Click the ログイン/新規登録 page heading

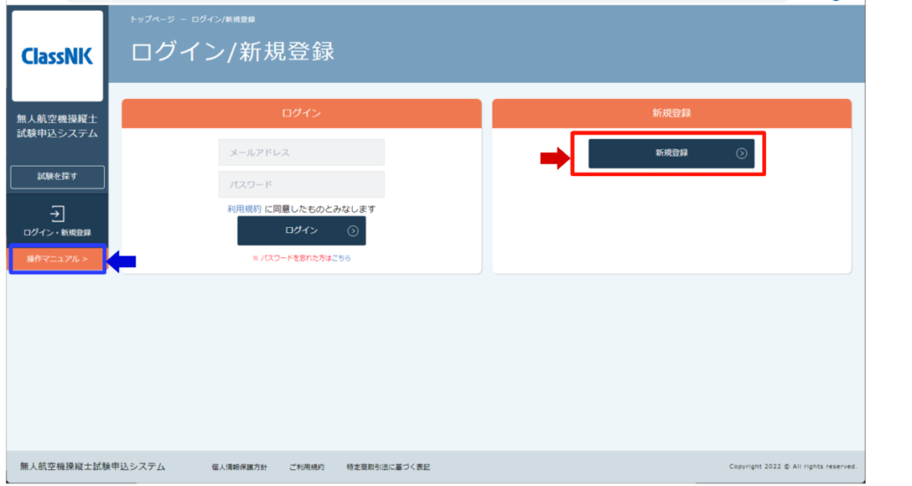click(x=232, y=52)
